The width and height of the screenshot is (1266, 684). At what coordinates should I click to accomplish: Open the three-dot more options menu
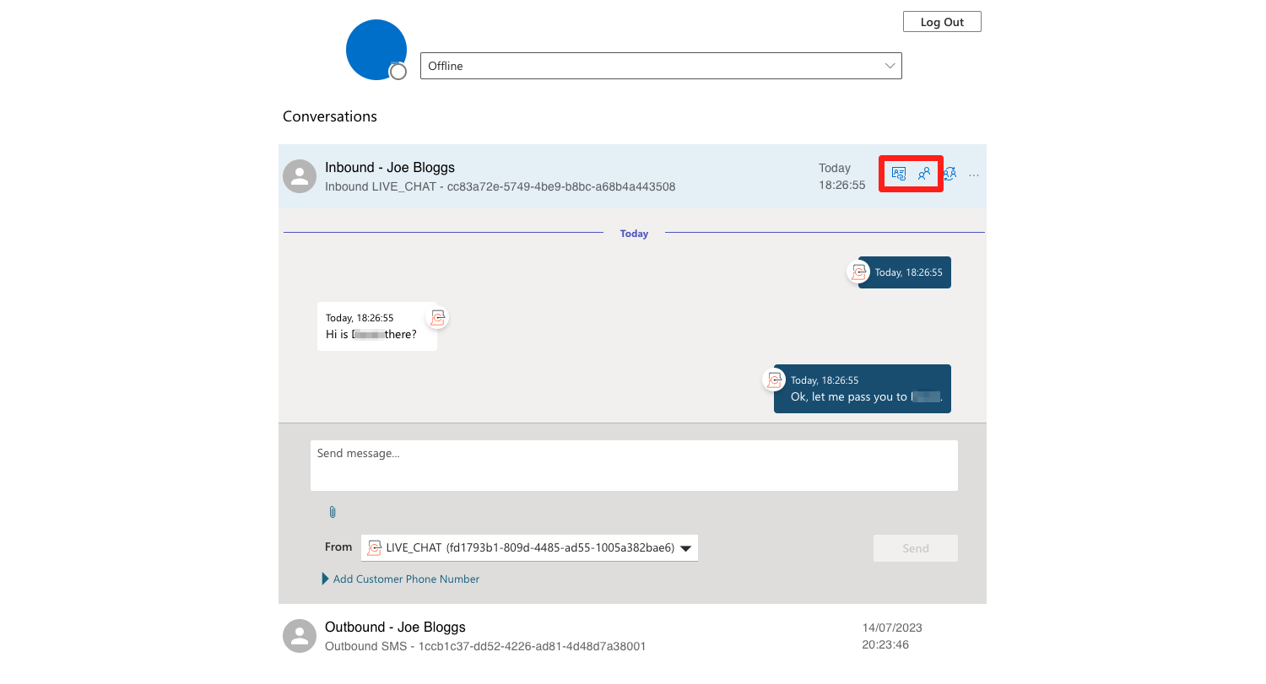point(974,175)
